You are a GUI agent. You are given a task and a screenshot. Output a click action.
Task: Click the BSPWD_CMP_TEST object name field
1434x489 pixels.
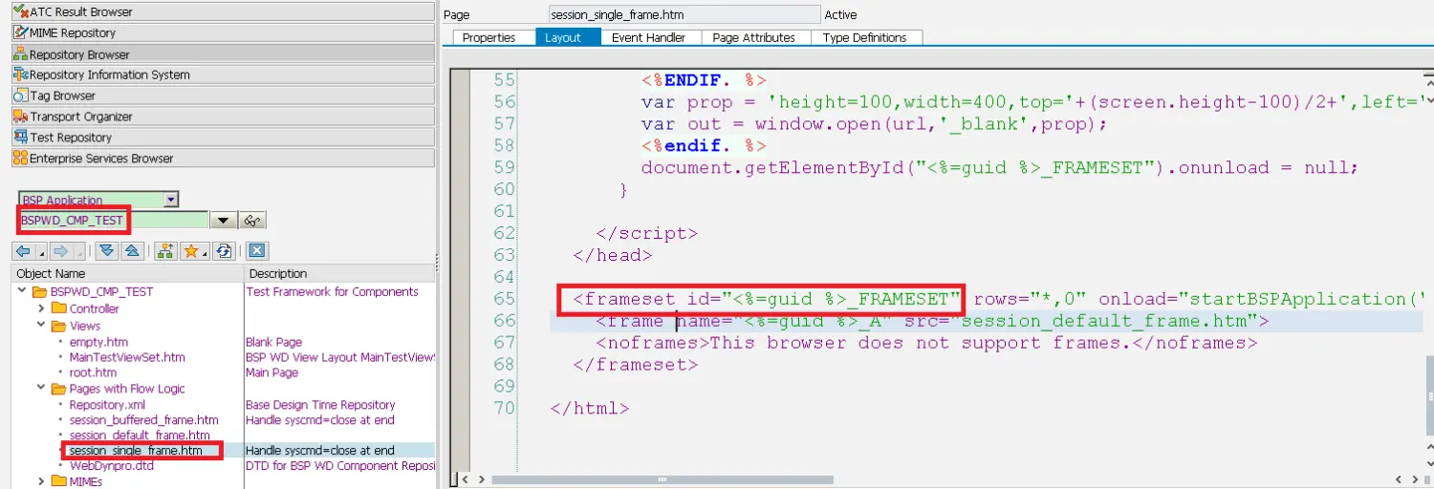click(113, 221)
